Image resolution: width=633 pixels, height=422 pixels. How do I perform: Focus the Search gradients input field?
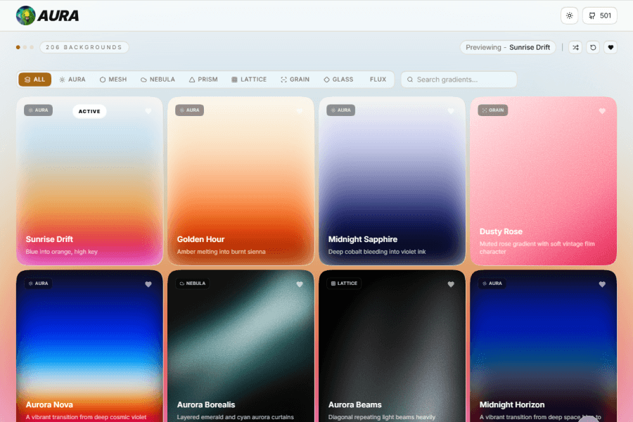(x=459, y=79)
